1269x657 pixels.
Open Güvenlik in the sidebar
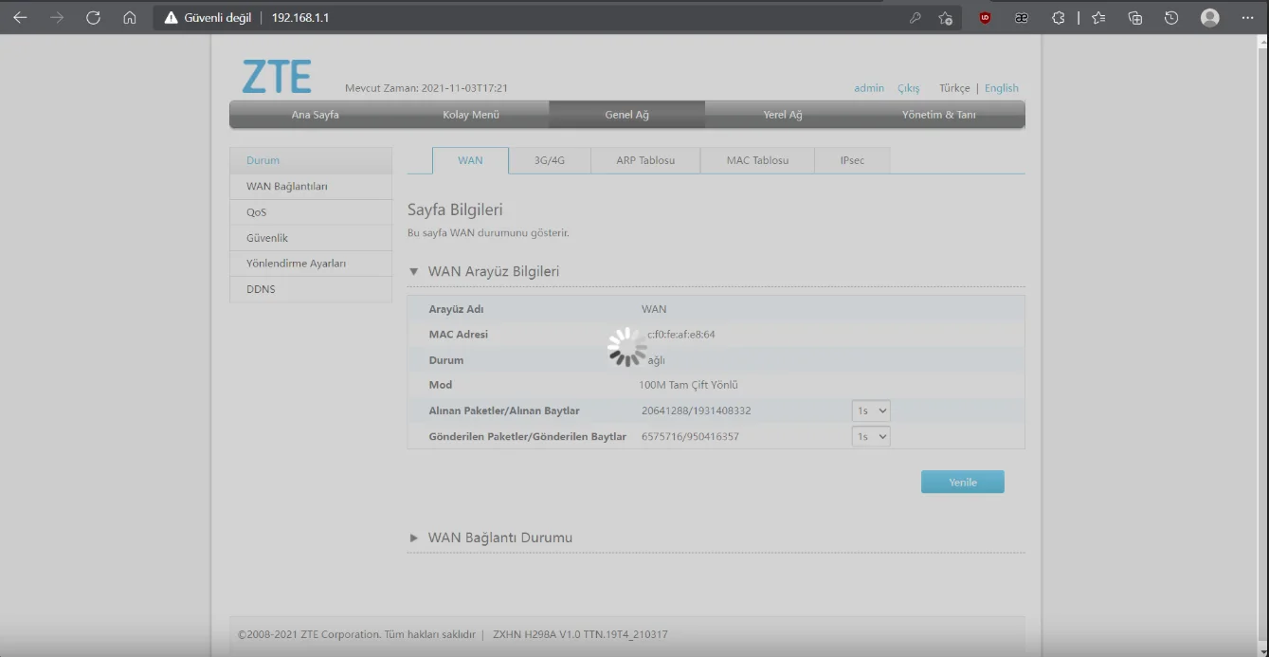pyautogui.click(x=311, y=238)
